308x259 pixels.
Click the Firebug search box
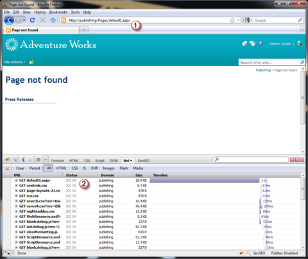251,159
